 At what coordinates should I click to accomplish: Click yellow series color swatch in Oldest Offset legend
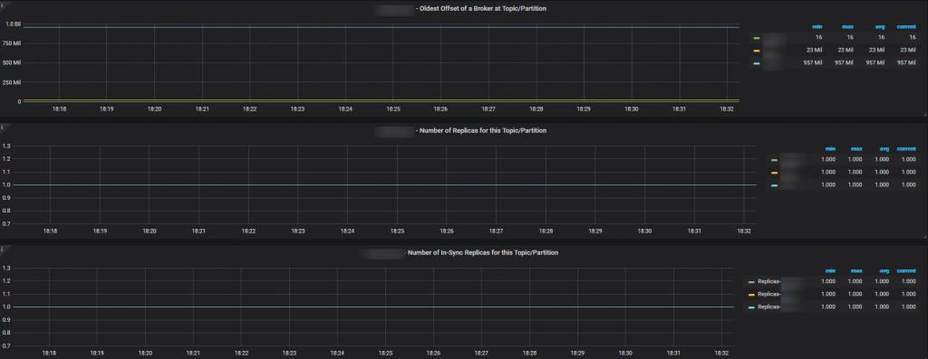click(x=756, y=51)
